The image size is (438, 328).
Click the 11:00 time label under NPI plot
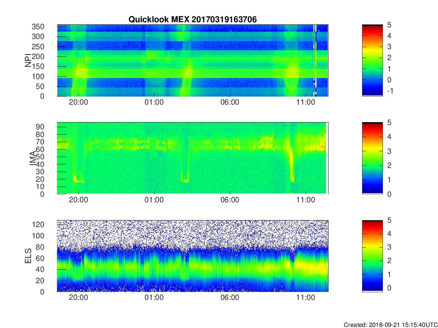pyautogui.click(x=306, y=102)
